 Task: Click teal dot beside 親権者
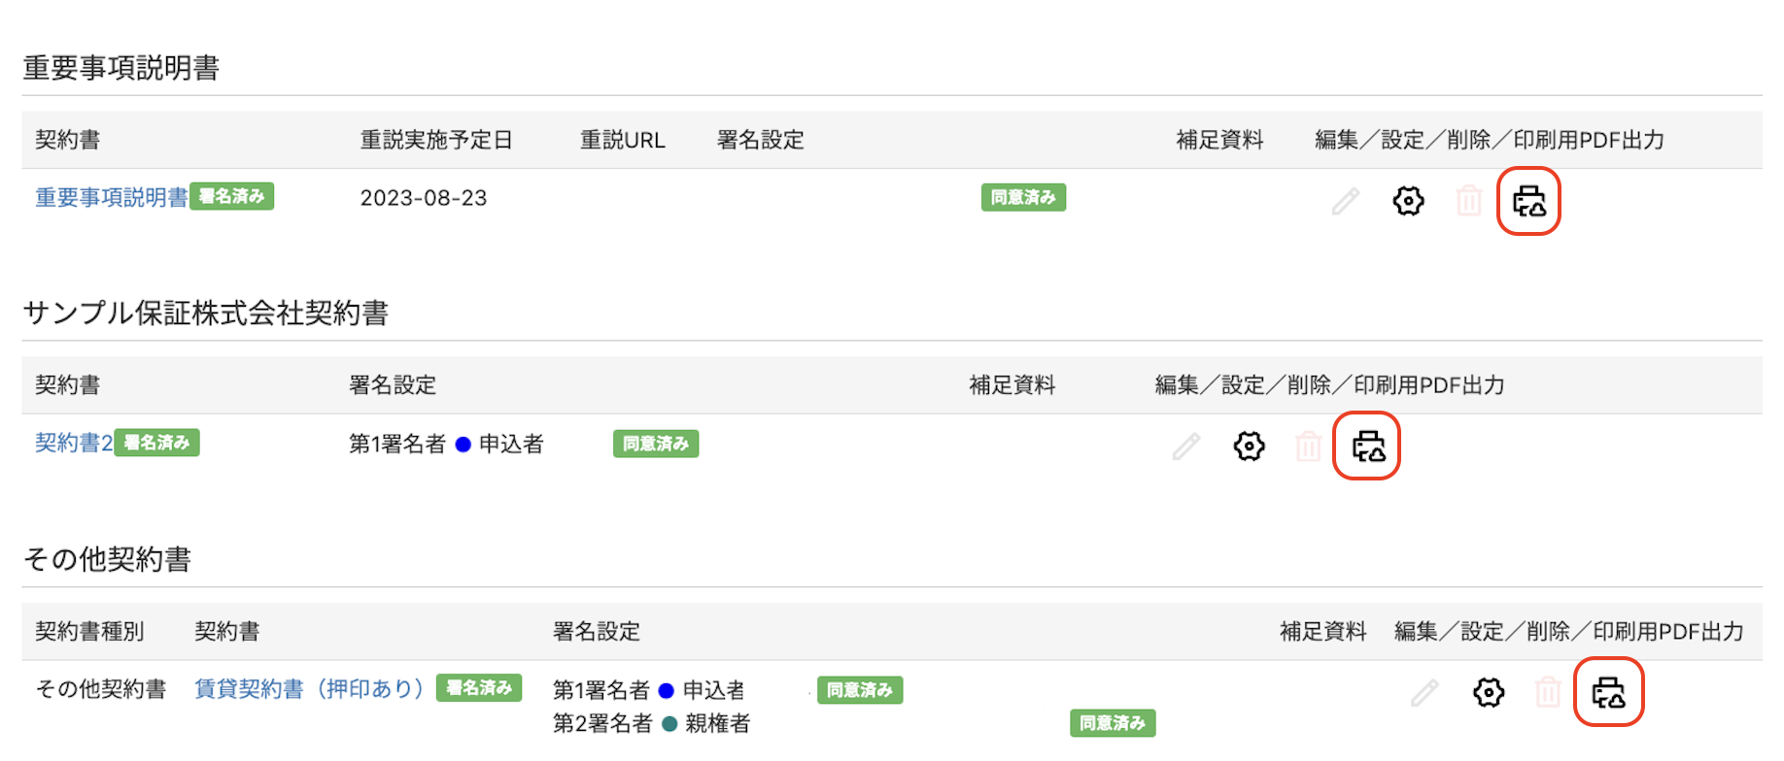point(669,723)
